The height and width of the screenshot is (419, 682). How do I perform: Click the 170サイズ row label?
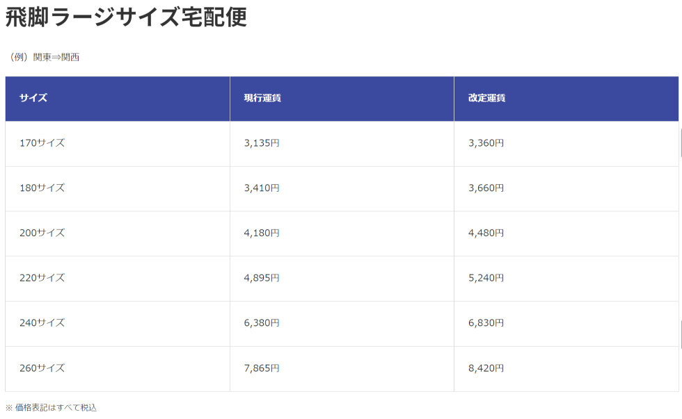pos(42,143)
